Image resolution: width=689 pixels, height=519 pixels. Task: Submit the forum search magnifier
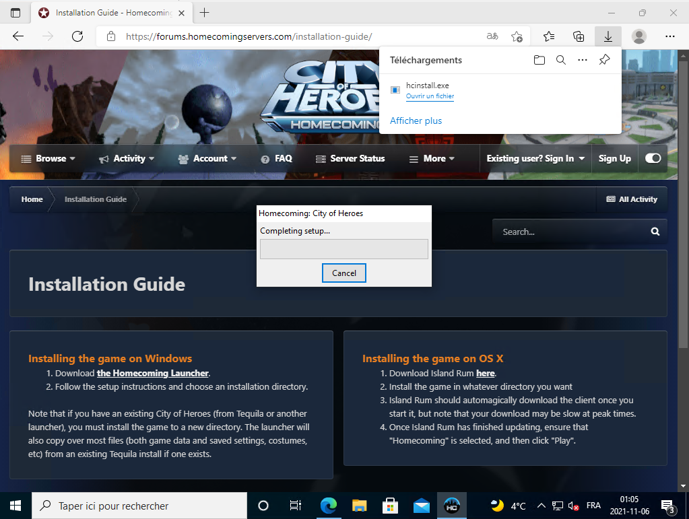pyautogui.click(x=655, y=232)
